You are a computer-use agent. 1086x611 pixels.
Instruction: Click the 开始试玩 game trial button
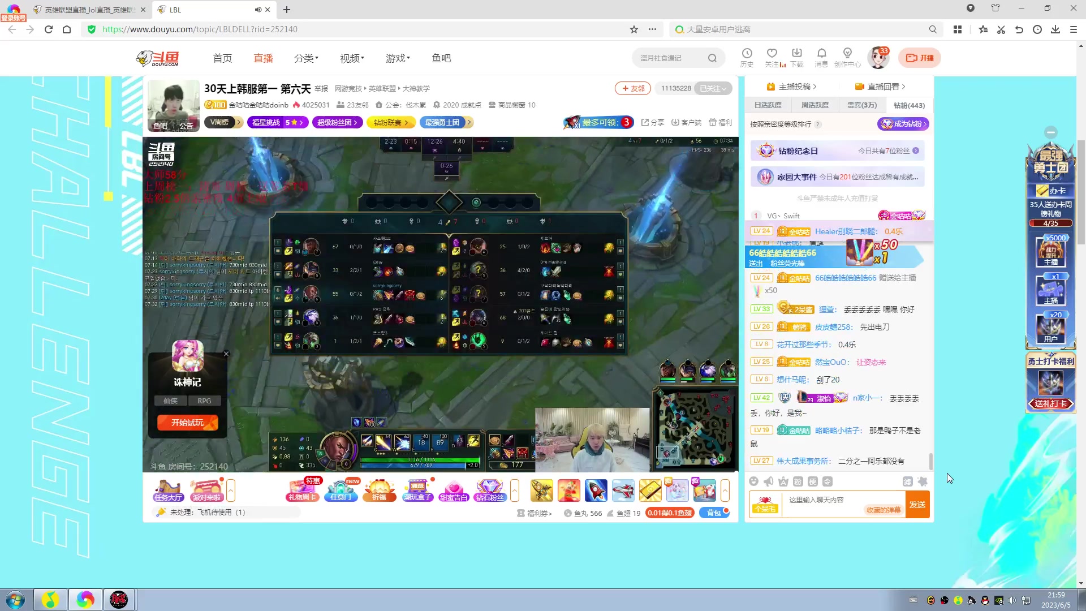[187, 423]
